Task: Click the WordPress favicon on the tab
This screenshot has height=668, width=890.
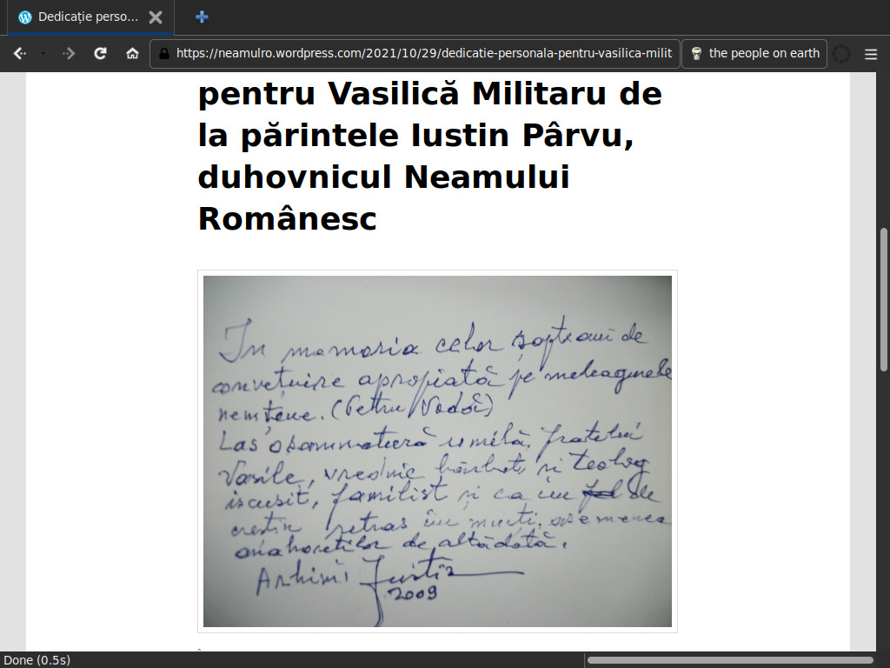Action: click(24, 17)
